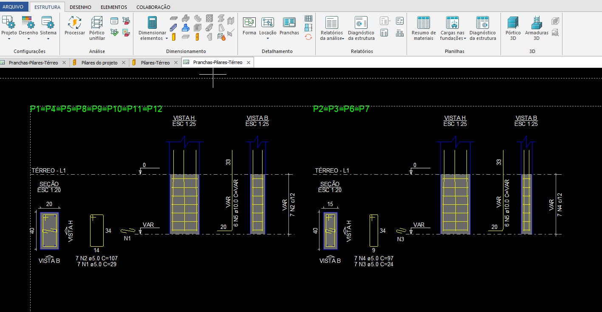Select the blue footing foundation icon
Image resolution: width=602 pixels, height=312 pixels.
tap(186, 28)
